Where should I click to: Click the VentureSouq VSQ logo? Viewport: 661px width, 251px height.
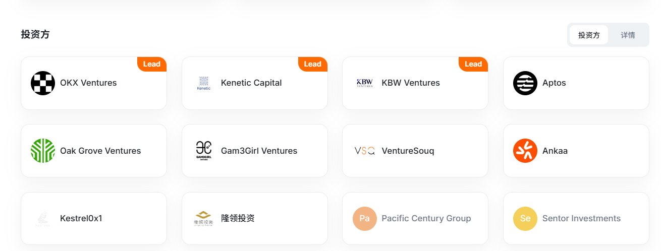pyautogui.click(x=364, y=151)
